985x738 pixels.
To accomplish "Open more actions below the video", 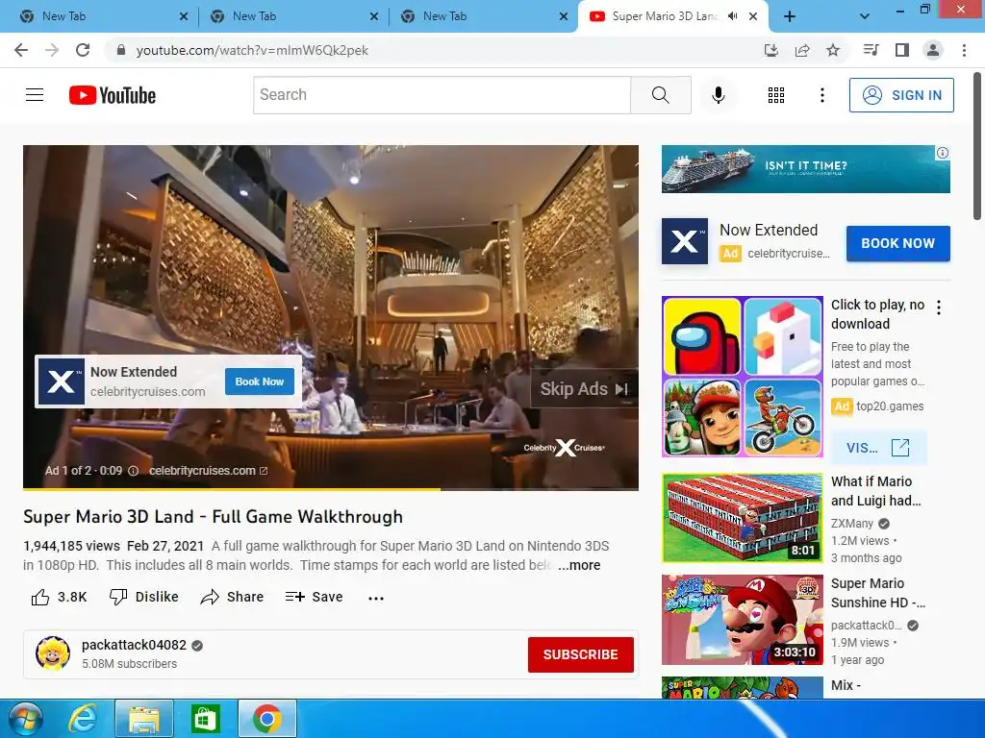I will [x=376, y=598].
